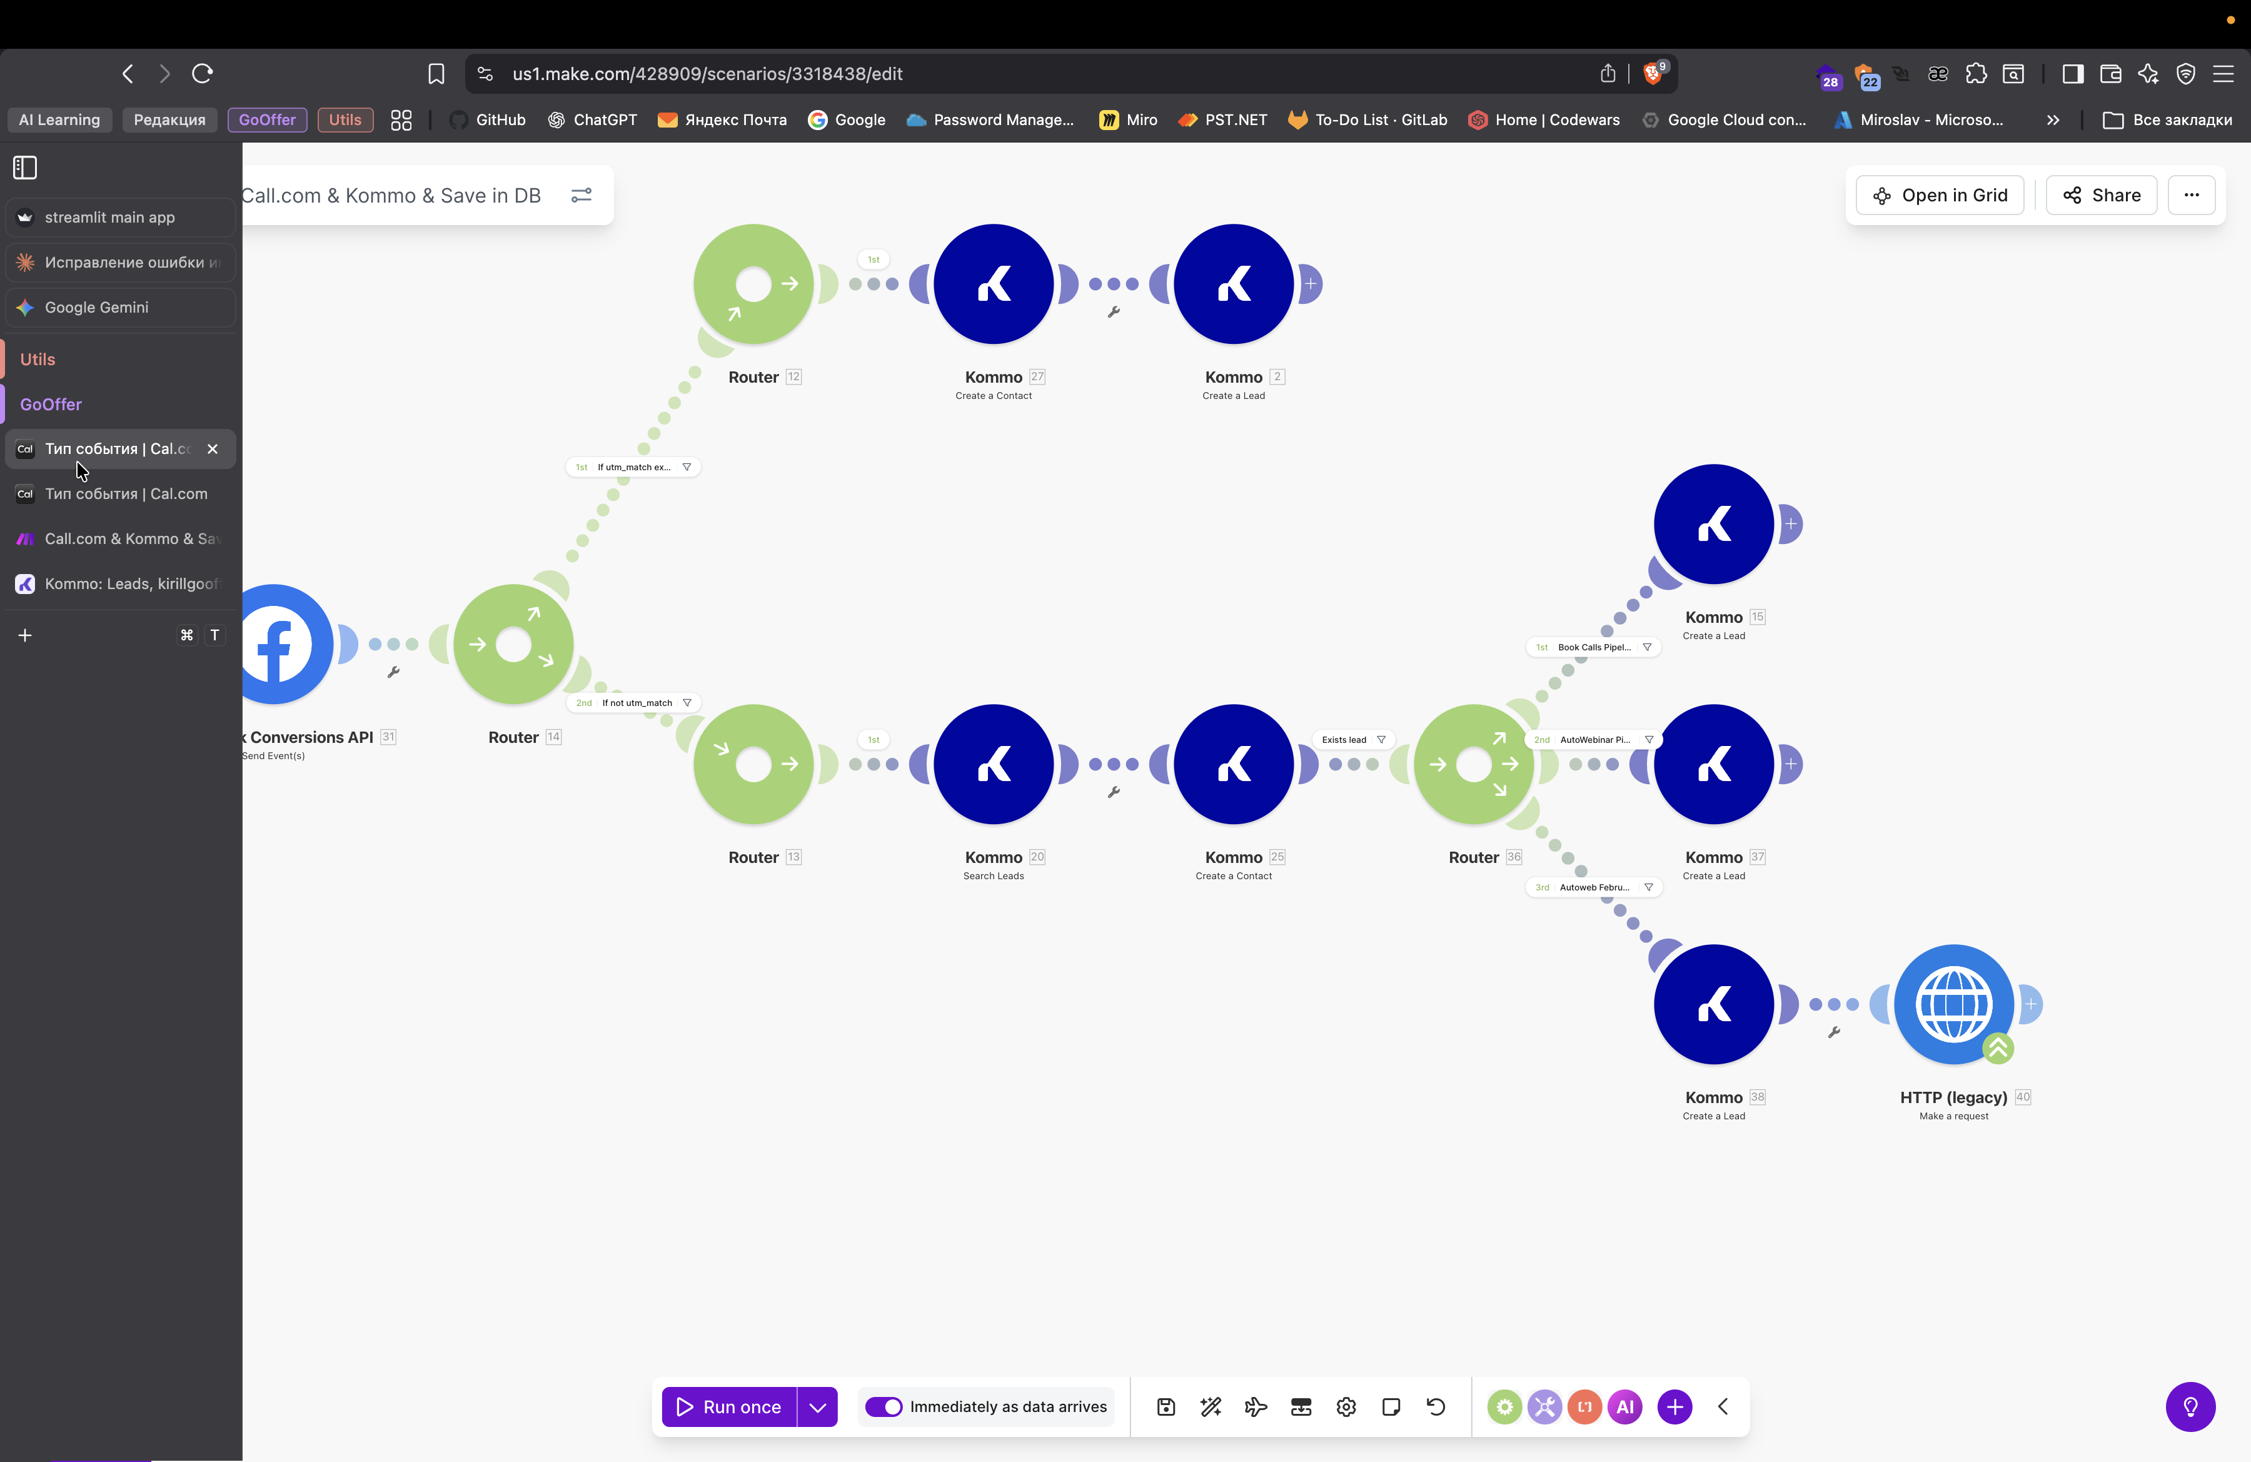
Task: Toggle the 'Immediately as data arrives' switch
Action: click(884, 1407)
